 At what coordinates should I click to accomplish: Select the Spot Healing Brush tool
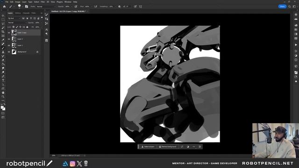pos(3,44)
